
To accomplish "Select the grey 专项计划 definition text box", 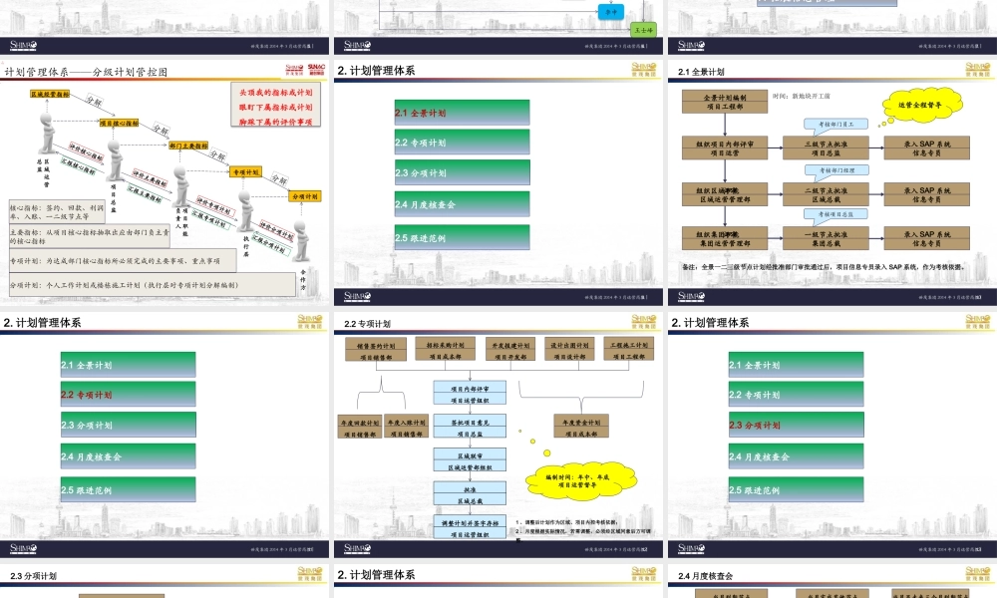I will 123,260.
